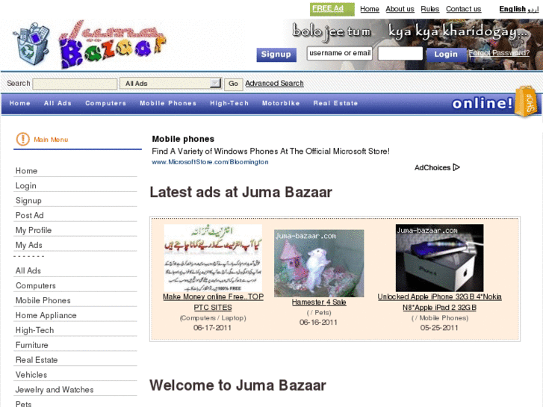Open Home in the sidebar menu
The width and height of the screenshot is (543, 407).
pyautogui.click(x=26, y=171)
